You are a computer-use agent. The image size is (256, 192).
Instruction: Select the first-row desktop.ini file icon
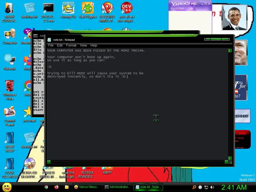tap(29, 10)
